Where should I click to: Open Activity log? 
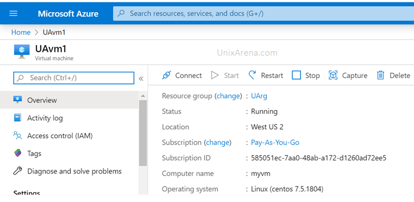(45, 118)
